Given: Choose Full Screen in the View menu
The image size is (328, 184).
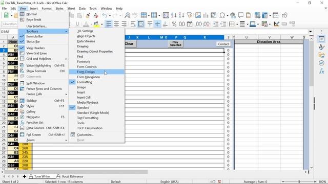Looking at the screenshot, I should click(43, 135).
